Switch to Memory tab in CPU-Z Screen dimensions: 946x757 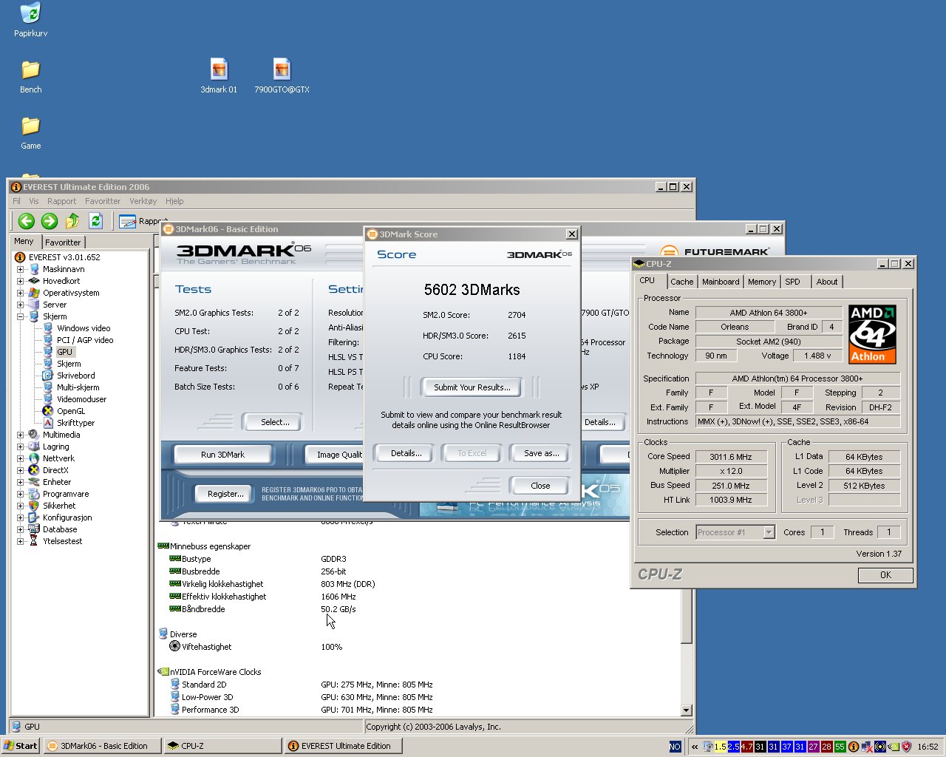[x=762, y=282]
